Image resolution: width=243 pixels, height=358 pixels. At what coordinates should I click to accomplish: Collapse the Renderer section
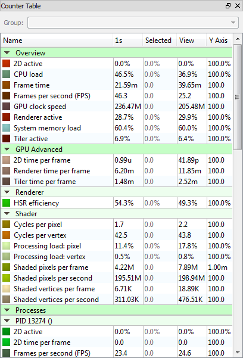(7, 192)
